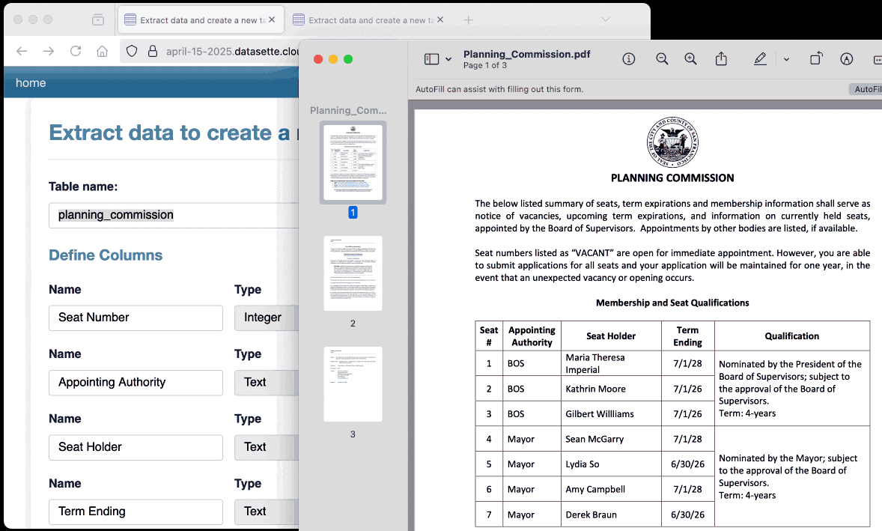The width and height of the screenshot is (882, 531).
Task: Show PDF inspector info icon
Action: [629, 59]
